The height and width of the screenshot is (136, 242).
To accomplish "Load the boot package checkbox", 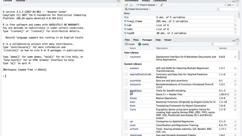I will pos(126,102).
